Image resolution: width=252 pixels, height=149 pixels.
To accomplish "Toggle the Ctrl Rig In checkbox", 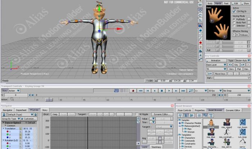I will [x=234, y=11].
